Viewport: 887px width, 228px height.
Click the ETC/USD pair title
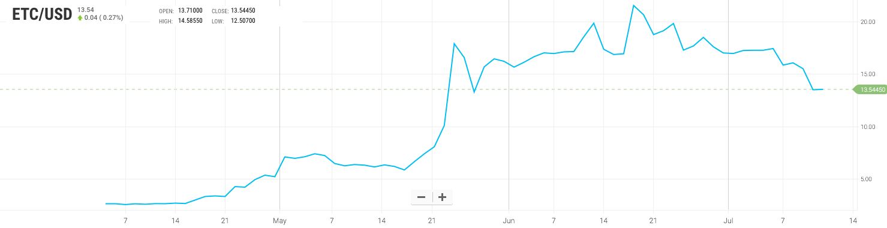(43, 15)
